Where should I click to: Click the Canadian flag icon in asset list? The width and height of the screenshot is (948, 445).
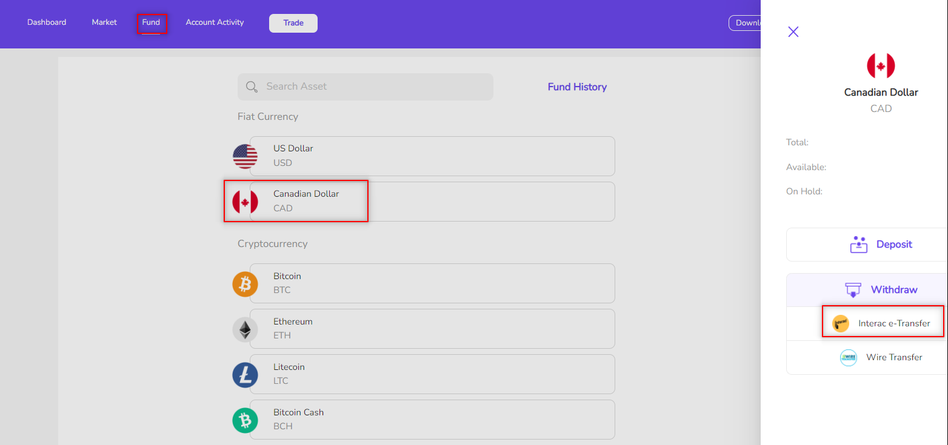[245, 202]
